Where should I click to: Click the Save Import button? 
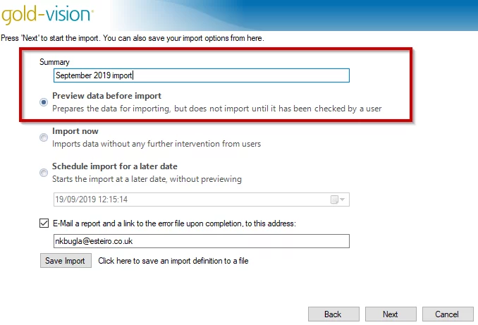pyautogui.click(x=66, y=261)
